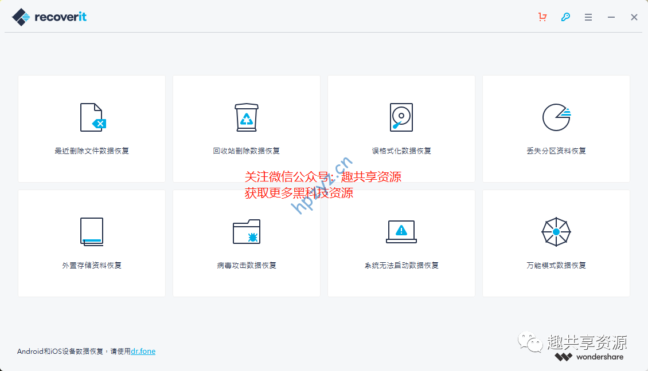Open System Crash recovery laptop warning icon

(401, 232)
